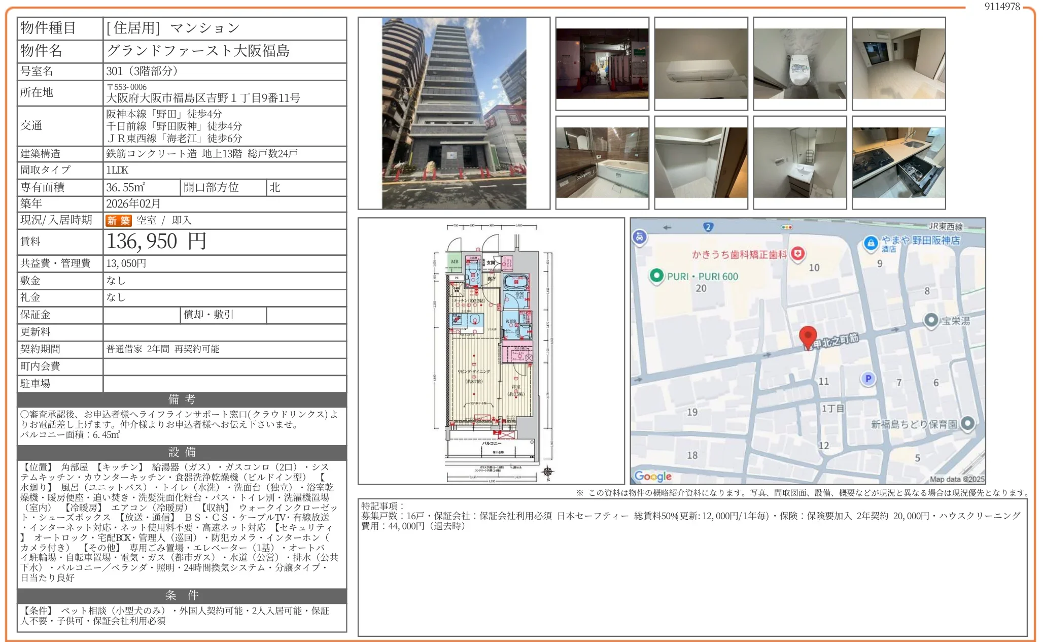This screenshot has height=642, width=1043.
Task: Click the property name グランドファースト大阪福島
Action: click(198, 51)
